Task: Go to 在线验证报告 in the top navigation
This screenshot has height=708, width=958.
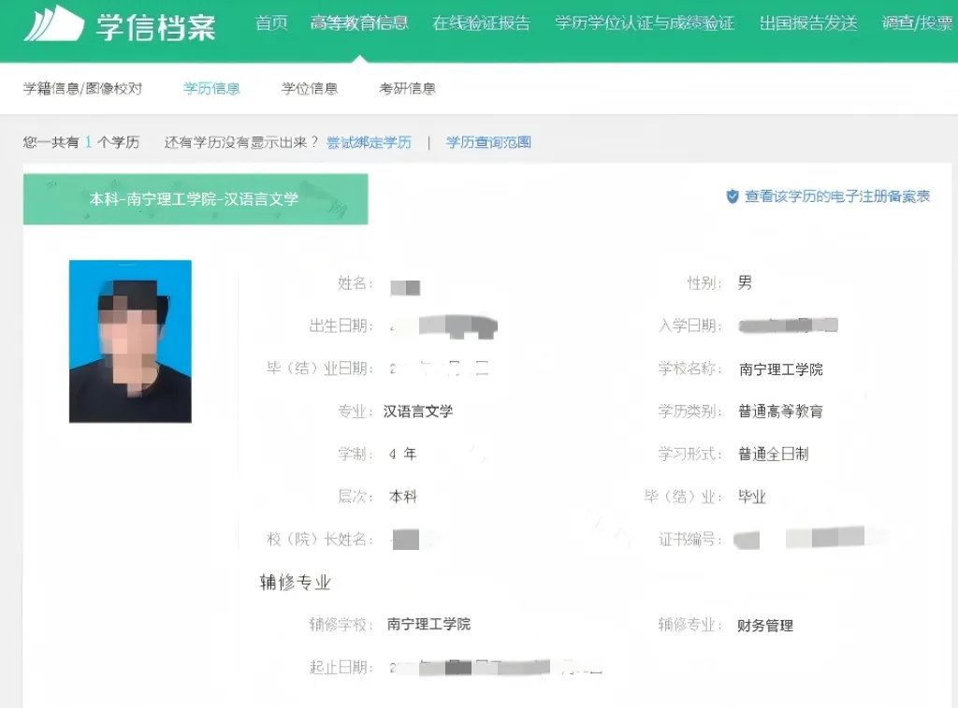Action: [x=482, y=23]
